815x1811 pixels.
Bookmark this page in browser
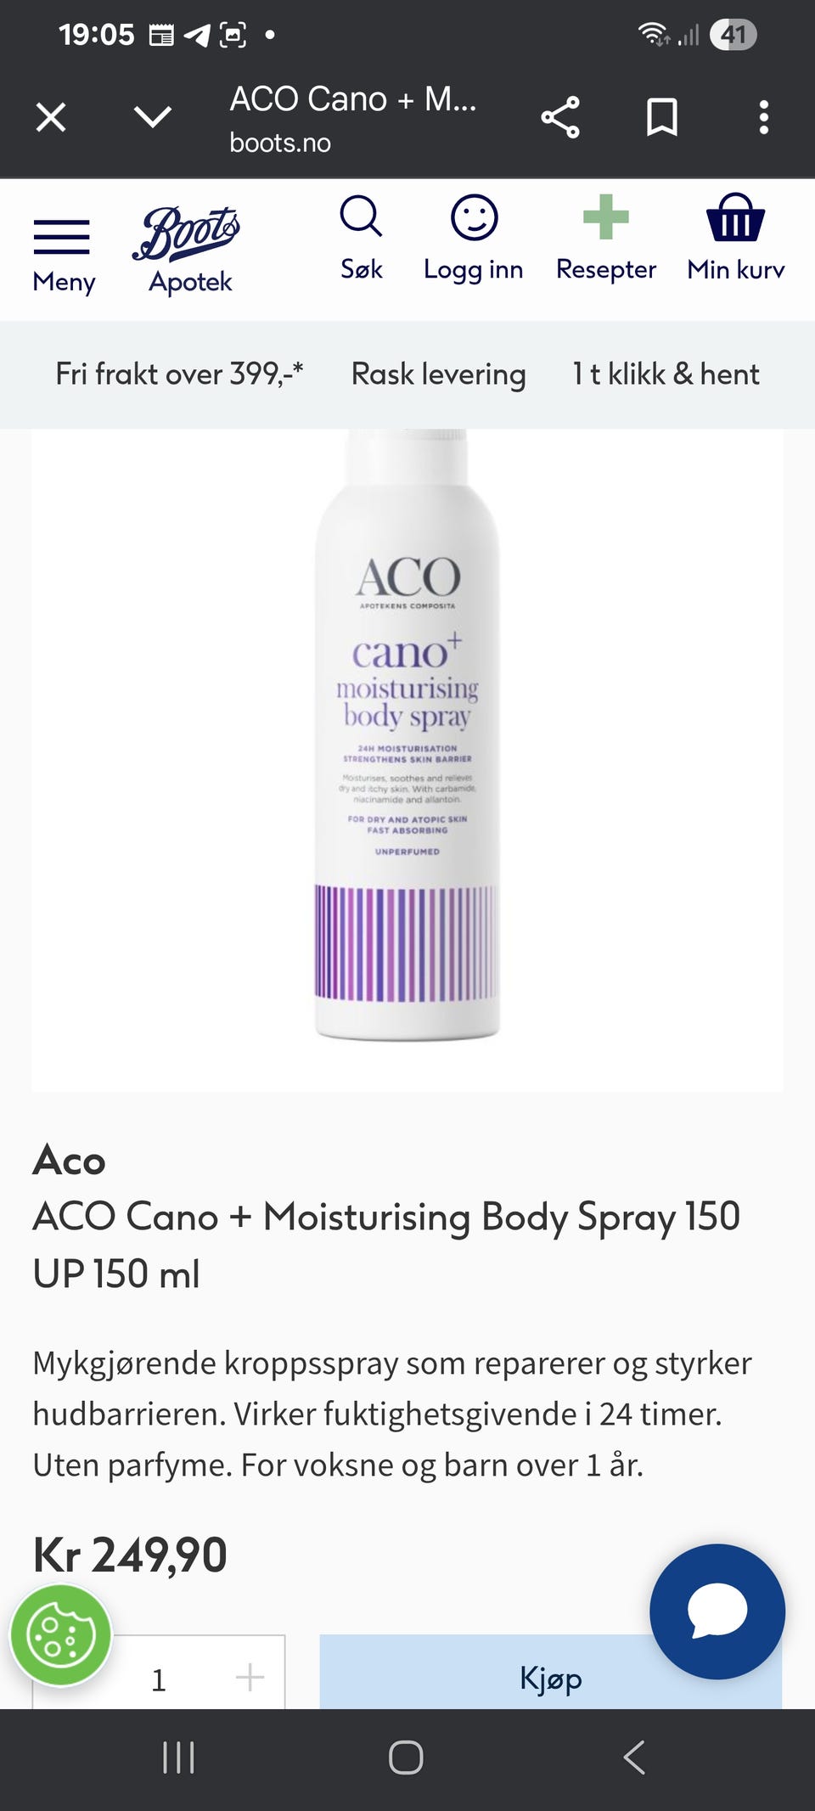(662, 117)
